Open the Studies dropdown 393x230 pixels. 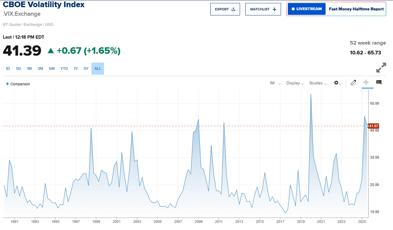click(318, 83)
